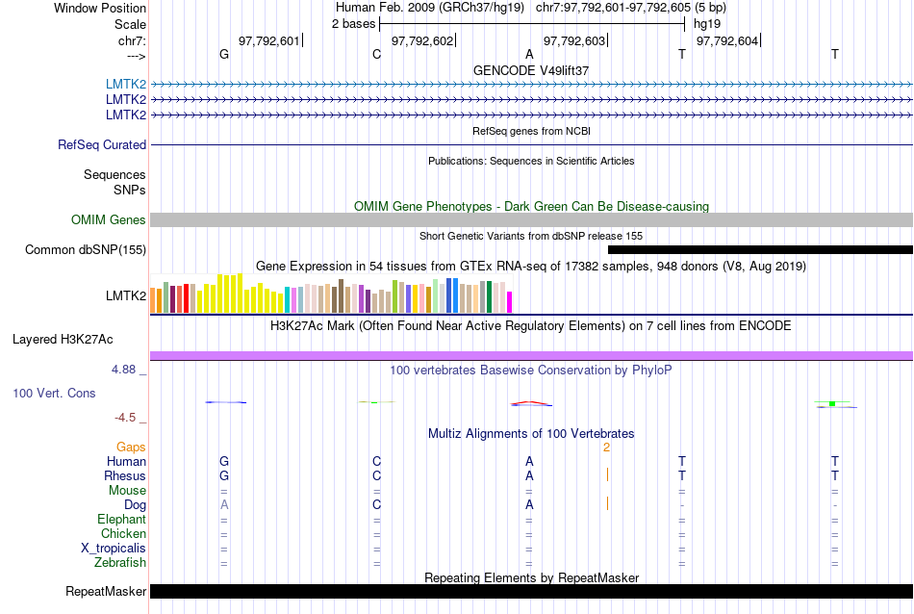Click Multiz Alignments of 100 Vertebrates title
Image resolution: width=914 pixels, height=614 pixels.
click(531, 434)
